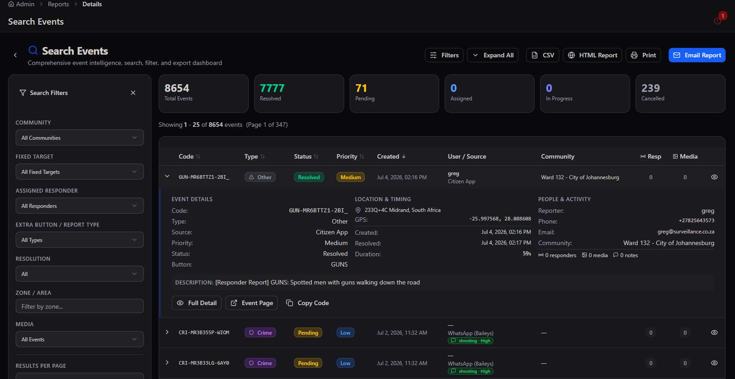Go back using the left arrow icon

[x=15, y=55]
